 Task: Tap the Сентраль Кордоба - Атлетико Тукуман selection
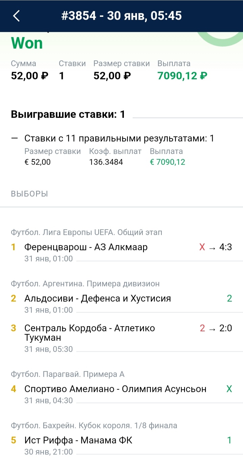[89, 333]
